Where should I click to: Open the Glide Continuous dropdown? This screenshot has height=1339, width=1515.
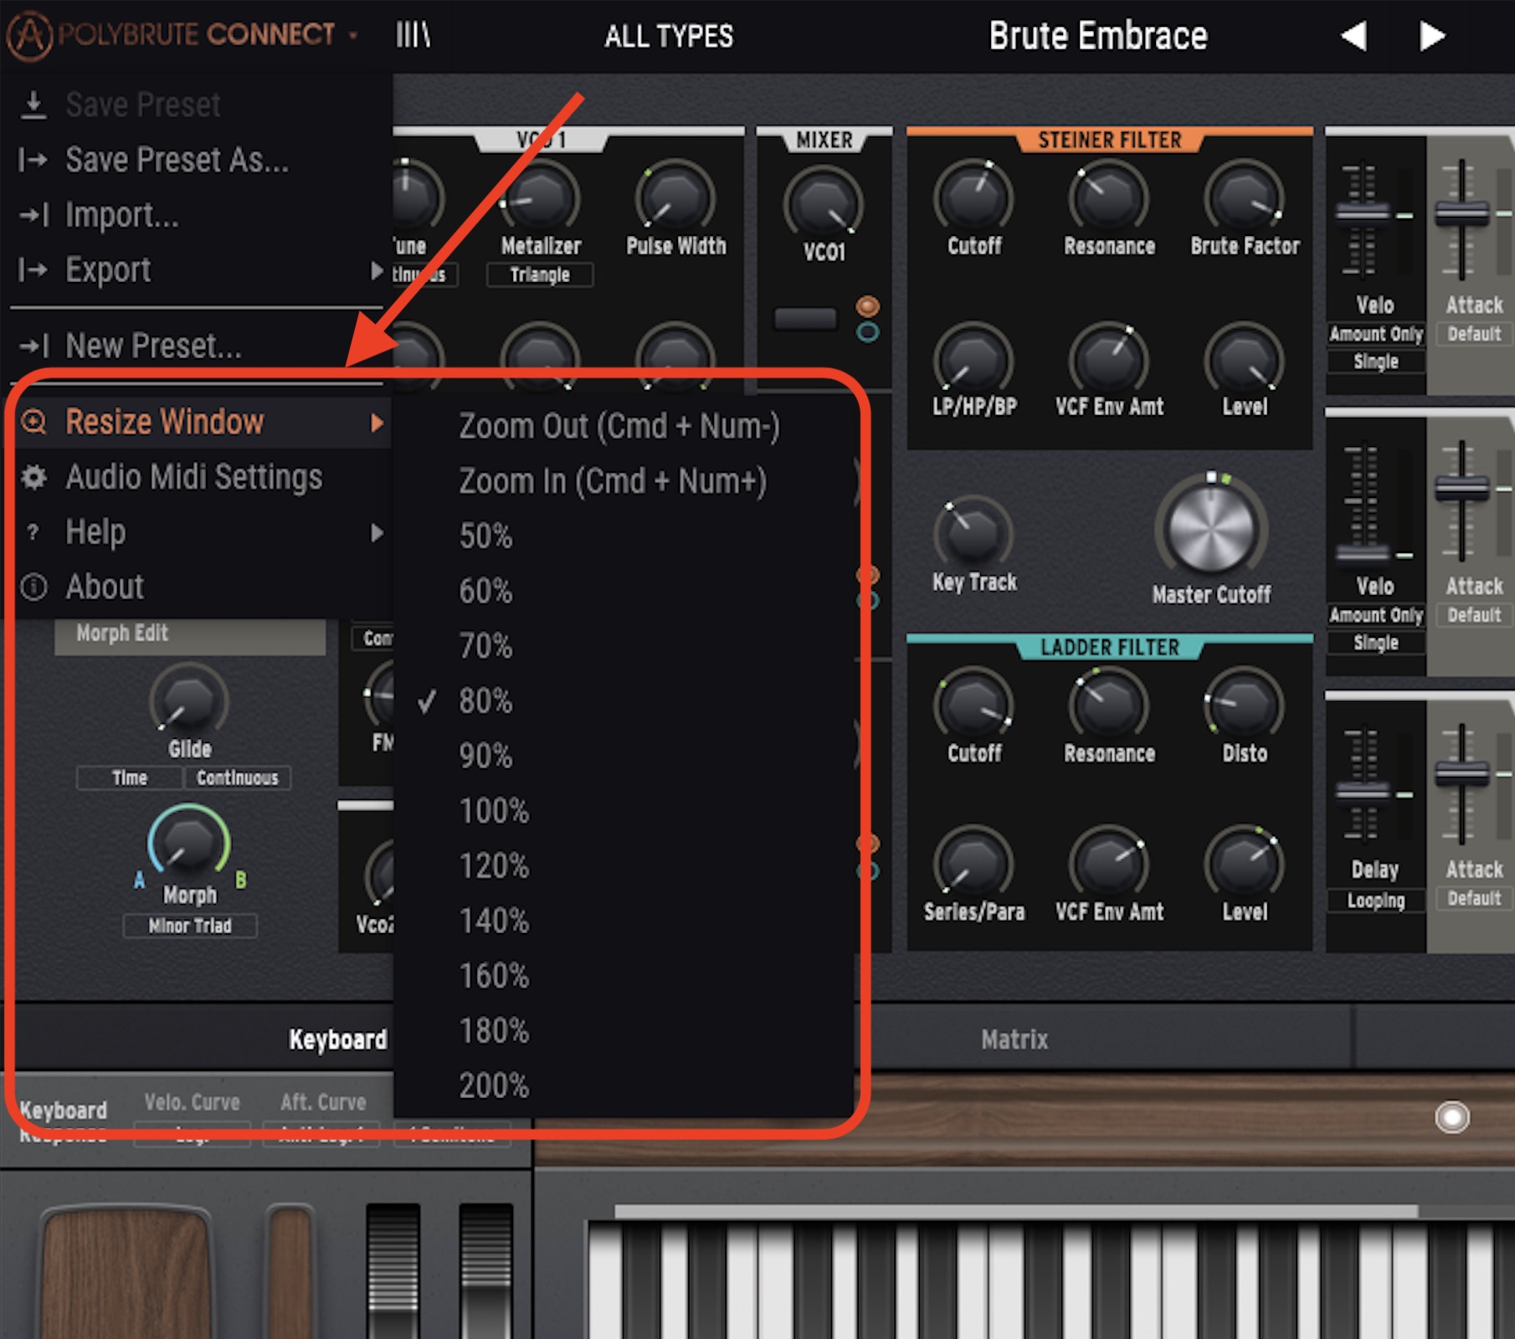238,777
